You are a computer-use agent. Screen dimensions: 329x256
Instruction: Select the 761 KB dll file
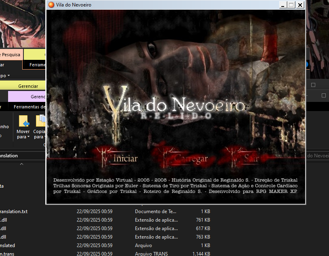(x=105, y=220)
